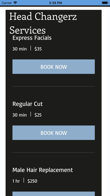Click vertical separator between 1 hr and $250
110x196 pixels.
[x=24, y=181]
